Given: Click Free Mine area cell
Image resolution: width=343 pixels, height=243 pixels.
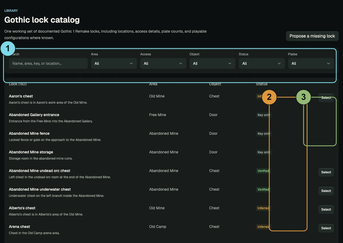Looking at the screenshot, I should click(x=157, y=115).
